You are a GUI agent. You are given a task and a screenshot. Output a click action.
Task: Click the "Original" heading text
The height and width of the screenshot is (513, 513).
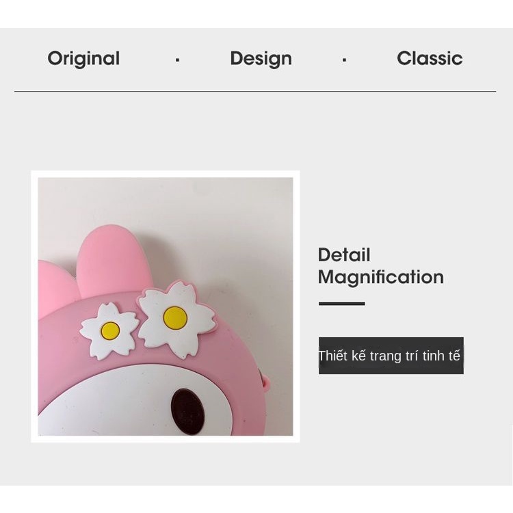click(83, 59)
